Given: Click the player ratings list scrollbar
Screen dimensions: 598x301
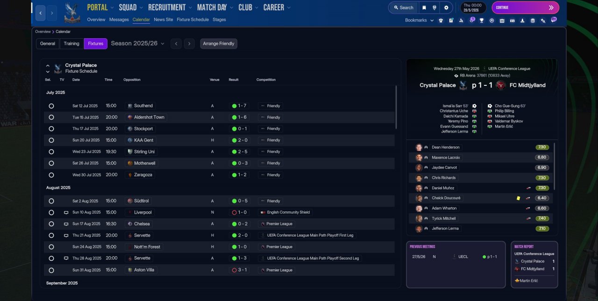Looking at the screenshot, I should (555, 166).
